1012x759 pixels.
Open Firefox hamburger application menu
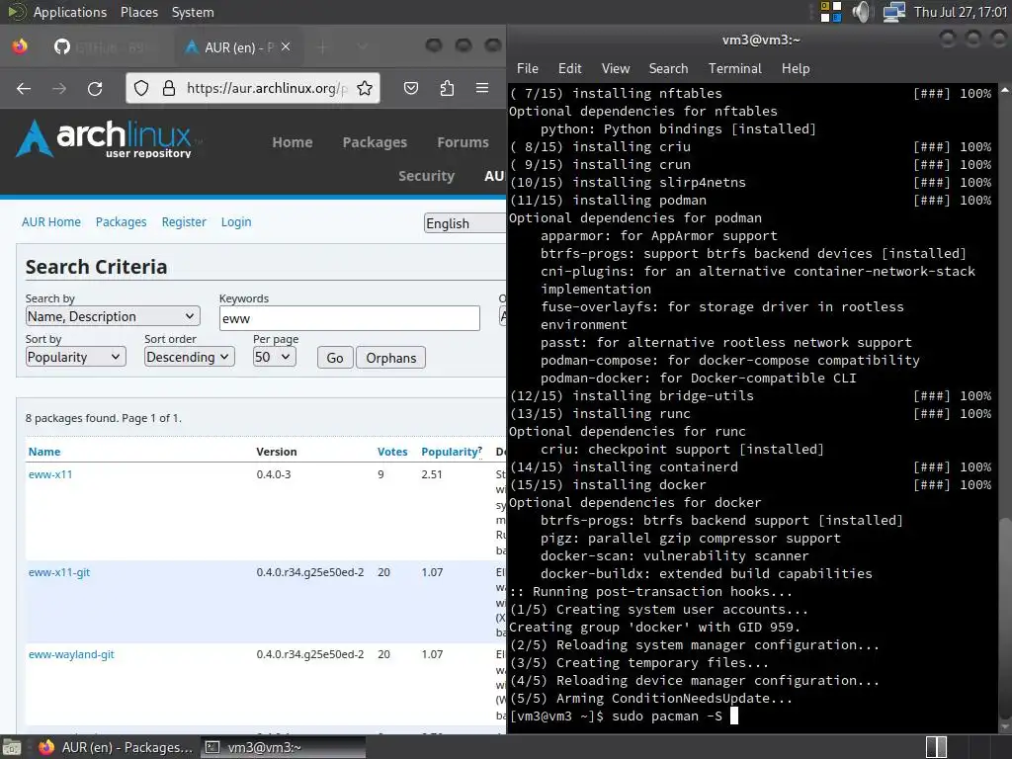[x=482, y=88]
